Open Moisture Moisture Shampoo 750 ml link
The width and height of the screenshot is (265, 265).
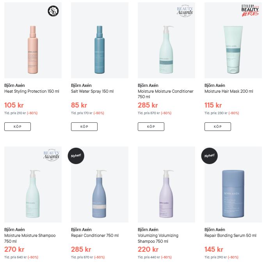point(30,238)
